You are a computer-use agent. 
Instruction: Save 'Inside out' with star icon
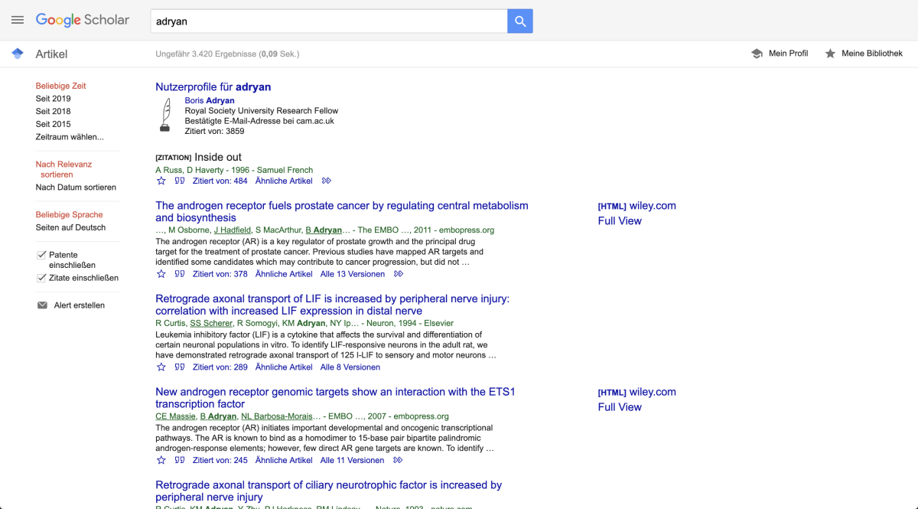tap(161, 181)
